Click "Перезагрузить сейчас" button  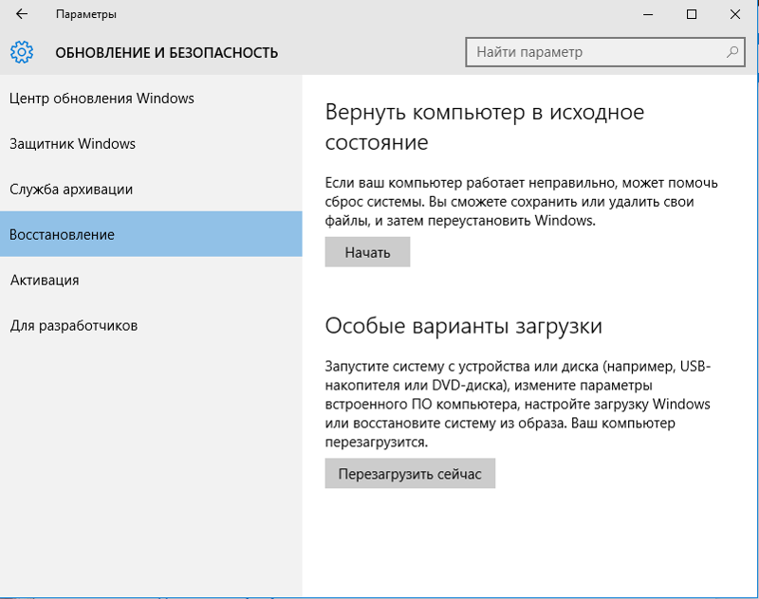pyautogui.click(x=410, y=473)
